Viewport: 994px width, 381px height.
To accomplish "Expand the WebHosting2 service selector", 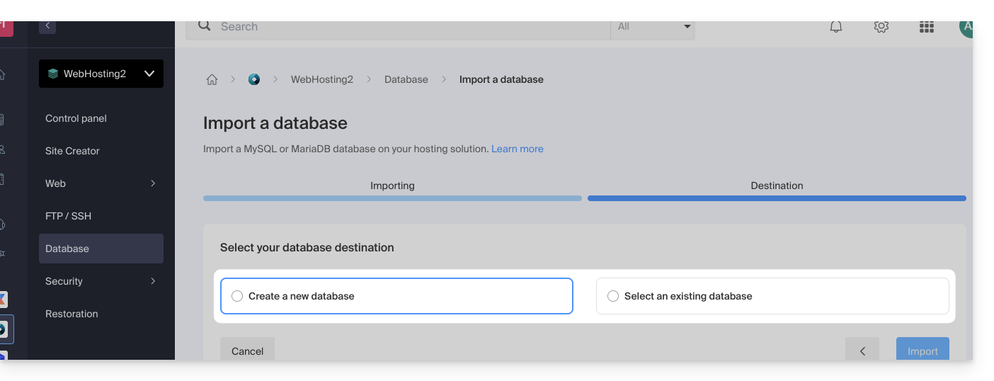I will pyautogui.click(x=149, y=74).
